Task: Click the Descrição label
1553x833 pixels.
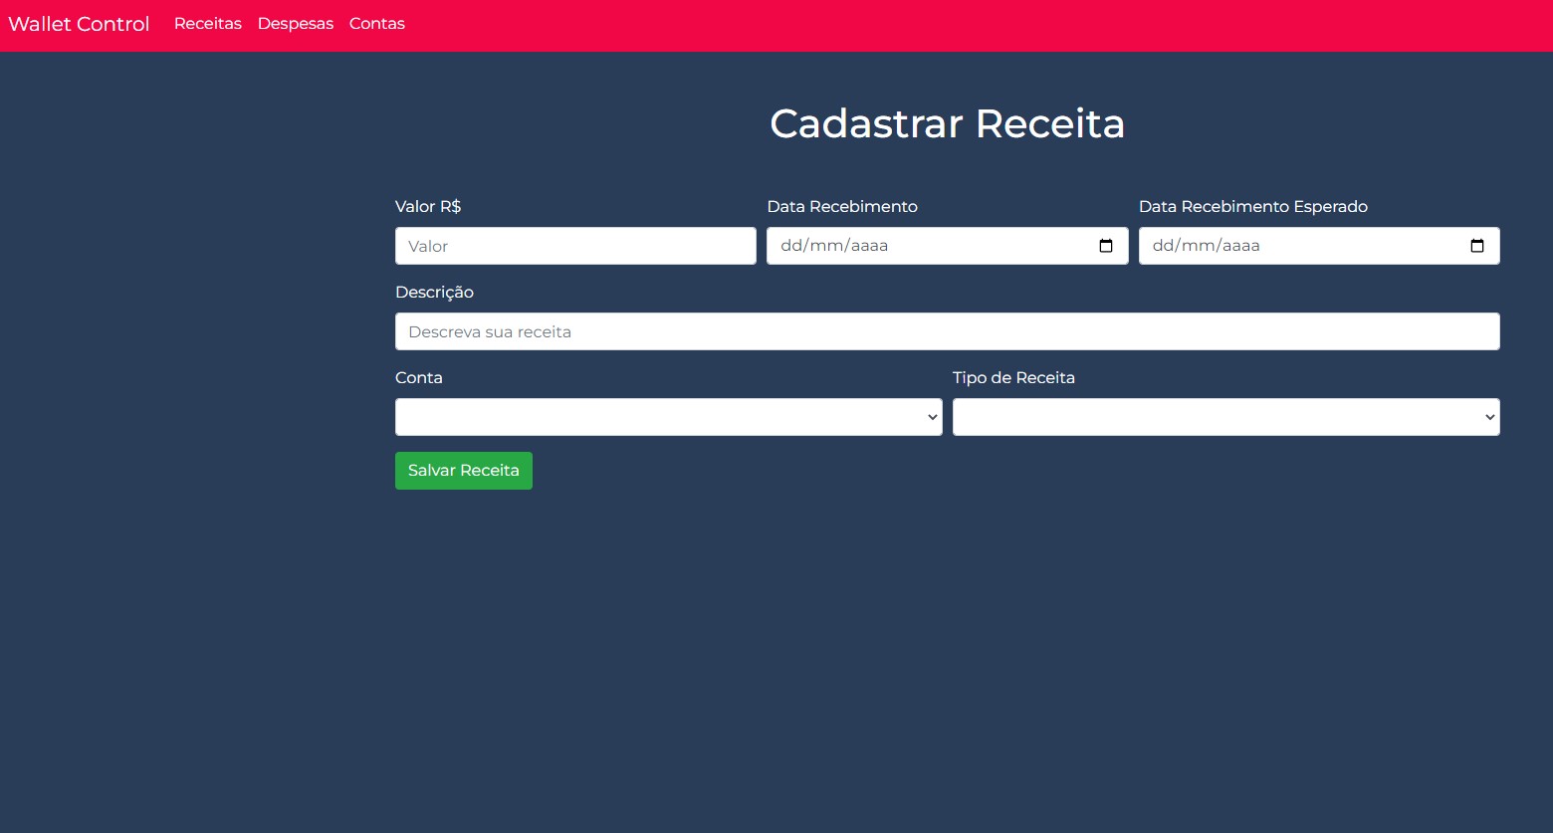Action: [x=434, y=293]
